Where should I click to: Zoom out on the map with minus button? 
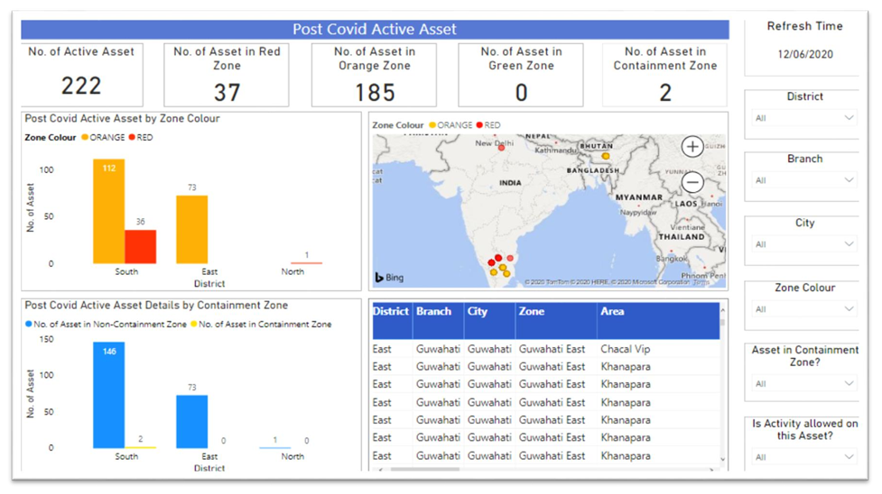coord(692,182)
